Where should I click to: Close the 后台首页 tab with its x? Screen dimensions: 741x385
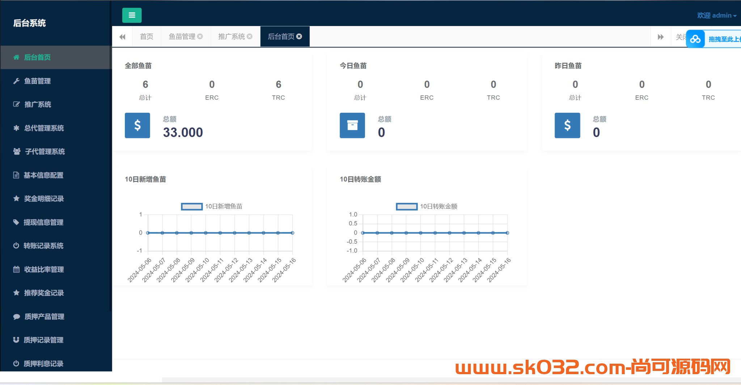(299, 36)
